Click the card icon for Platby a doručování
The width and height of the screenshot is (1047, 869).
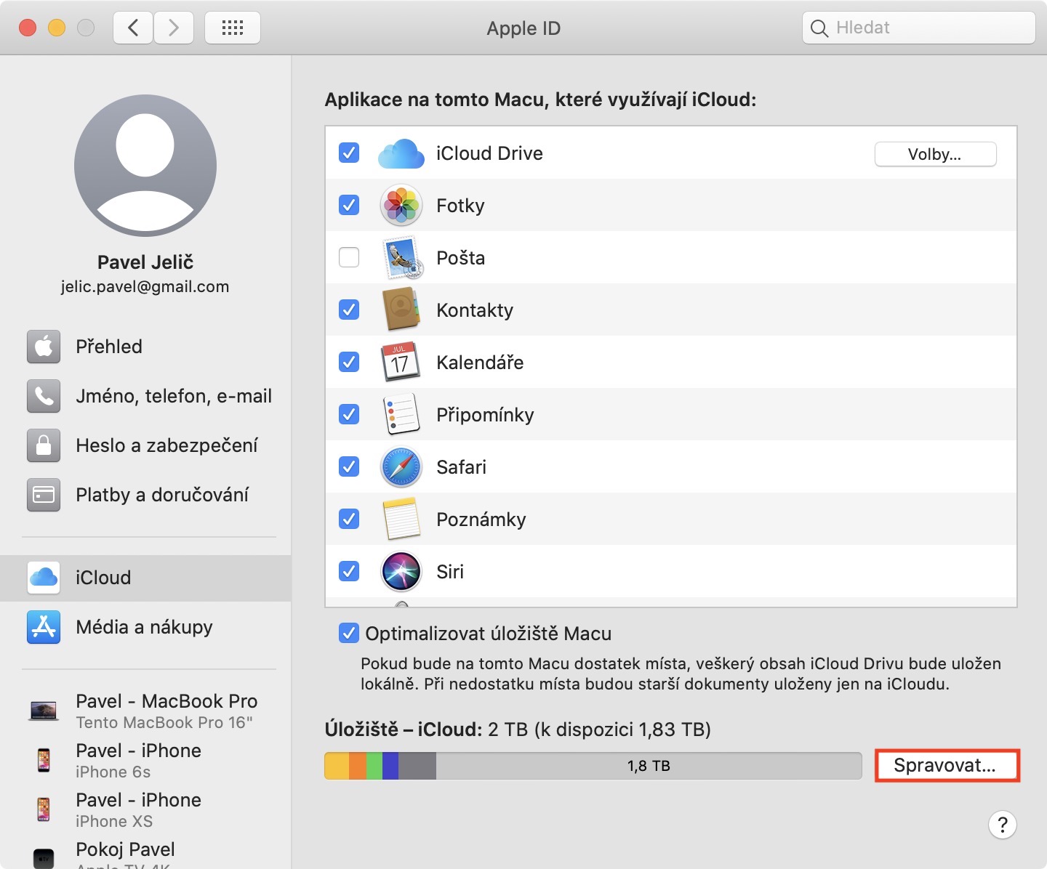pyautogui.click(x=44, y=495)
